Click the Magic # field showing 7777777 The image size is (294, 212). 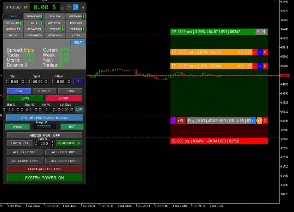[x=44, y=127]
